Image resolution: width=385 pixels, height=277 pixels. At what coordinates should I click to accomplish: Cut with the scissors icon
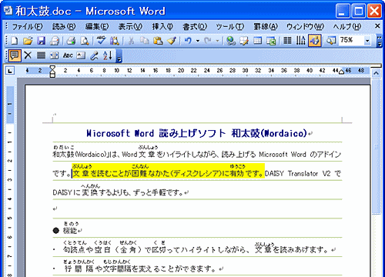pyautogui.click(x=131, y=41)
